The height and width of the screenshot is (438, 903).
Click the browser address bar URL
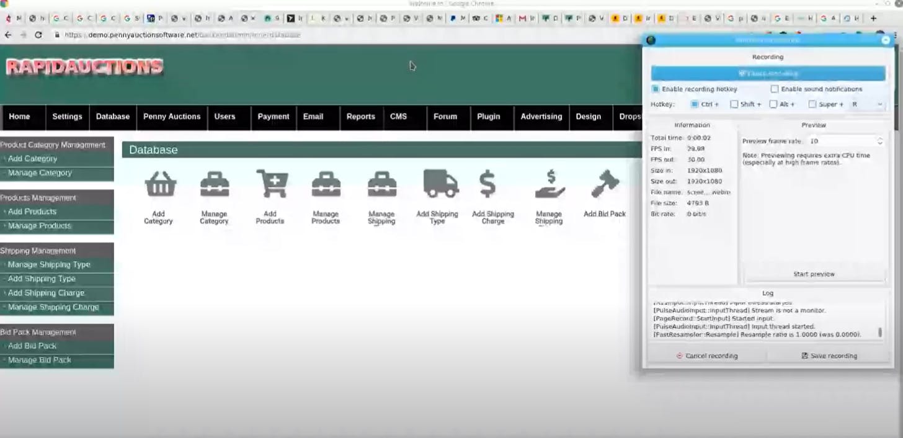click(x=182, y=35)
